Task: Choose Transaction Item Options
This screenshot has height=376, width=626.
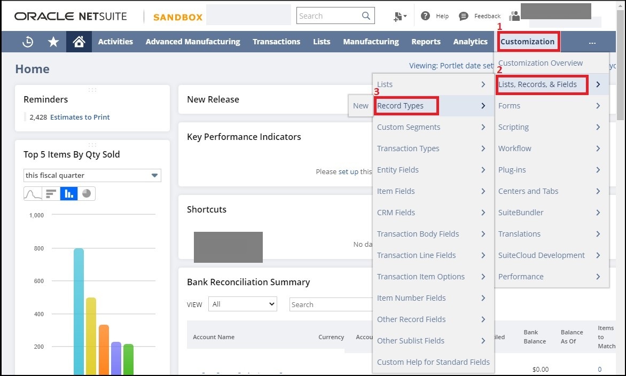Action: point(421,277)
